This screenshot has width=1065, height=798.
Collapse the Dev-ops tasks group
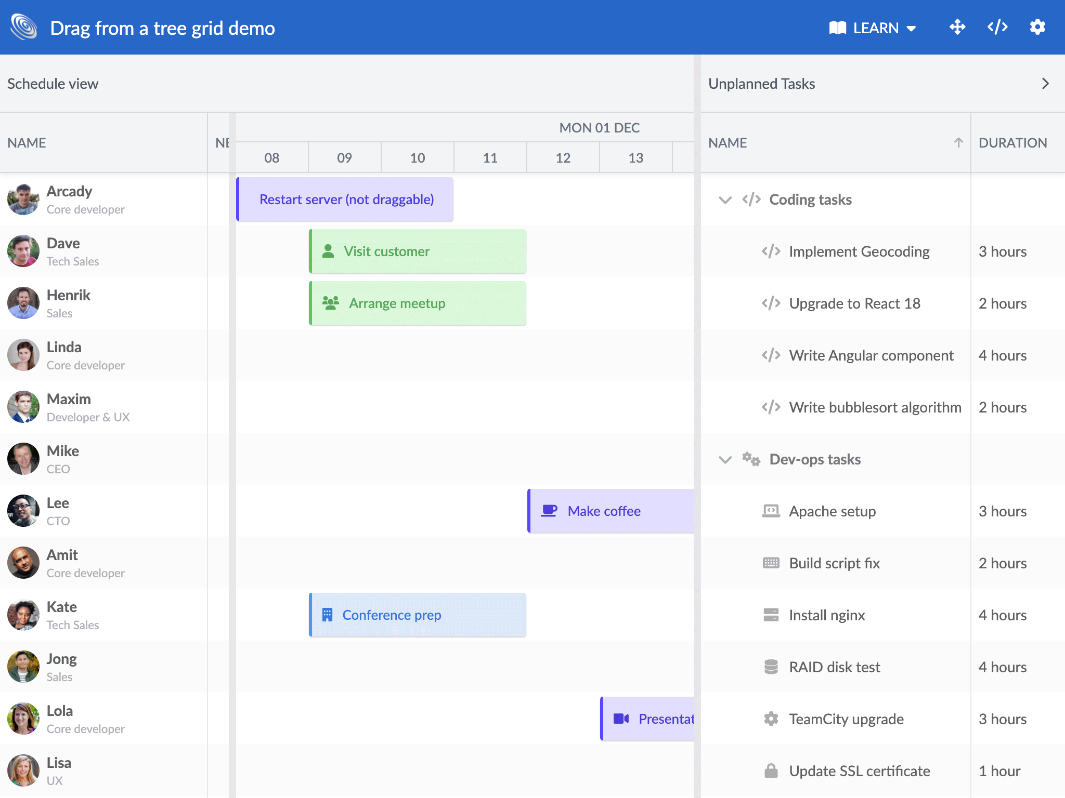725,459
